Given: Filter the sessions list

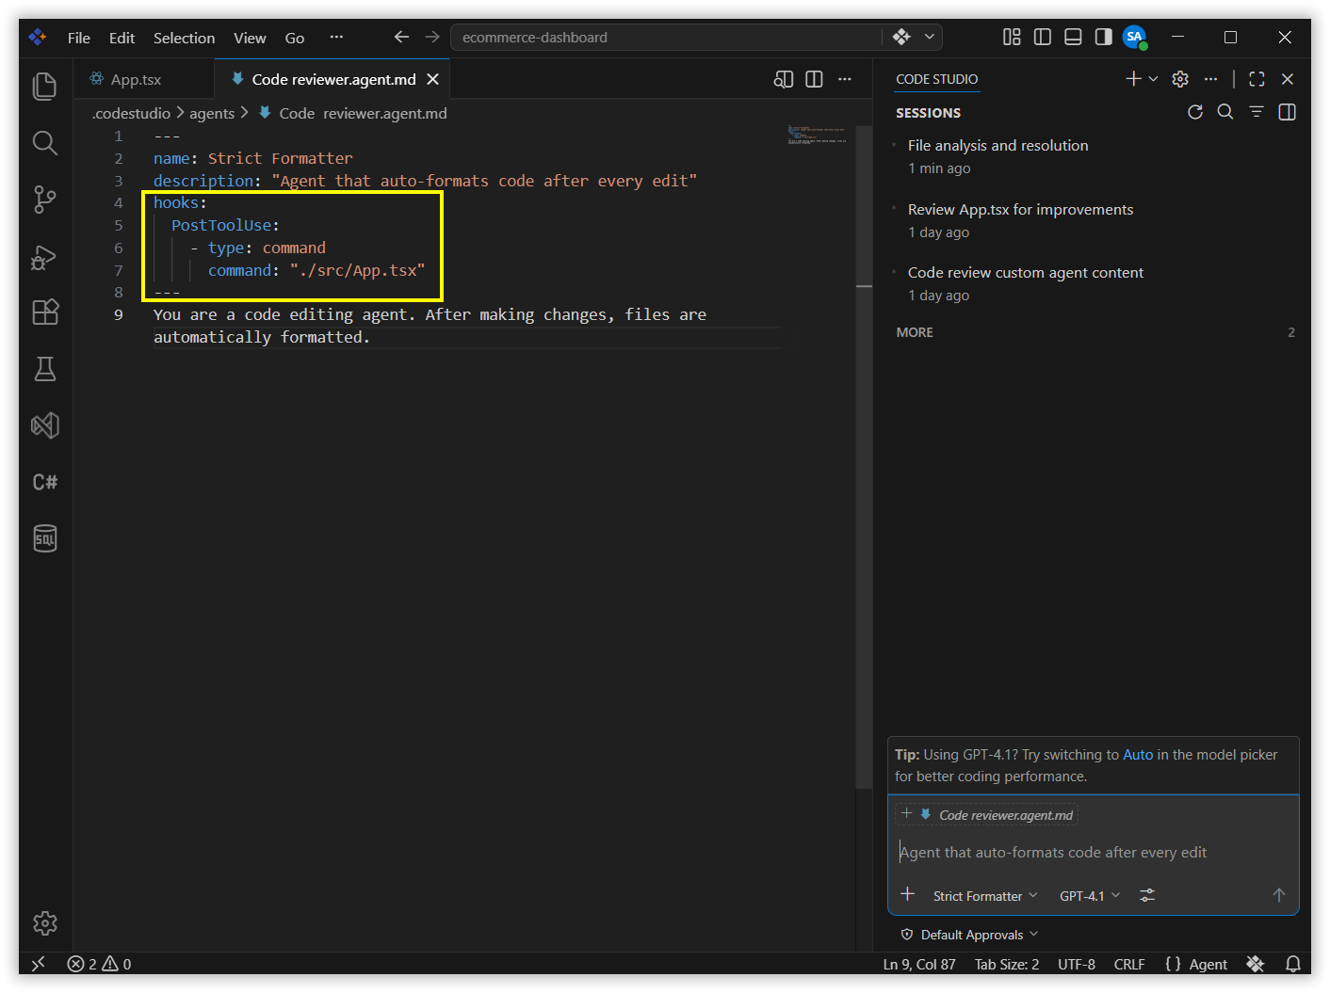Looking at the screenshot, I should click(x=1257, y=112).
